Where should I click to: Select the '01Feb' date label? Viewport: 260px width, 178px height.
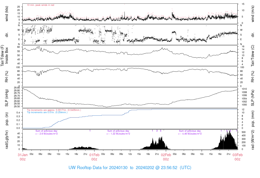pos(94,155)
